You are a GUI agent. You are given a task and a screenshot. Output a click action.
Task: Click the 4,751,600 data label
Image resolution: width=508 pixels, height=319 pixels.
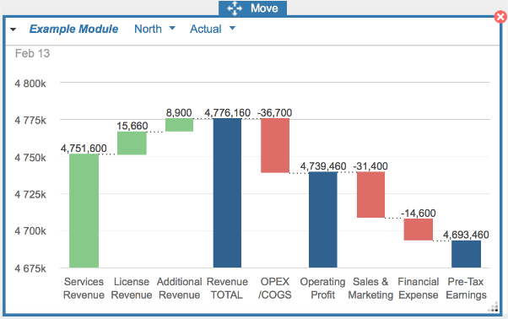click(x=84, y=149)
